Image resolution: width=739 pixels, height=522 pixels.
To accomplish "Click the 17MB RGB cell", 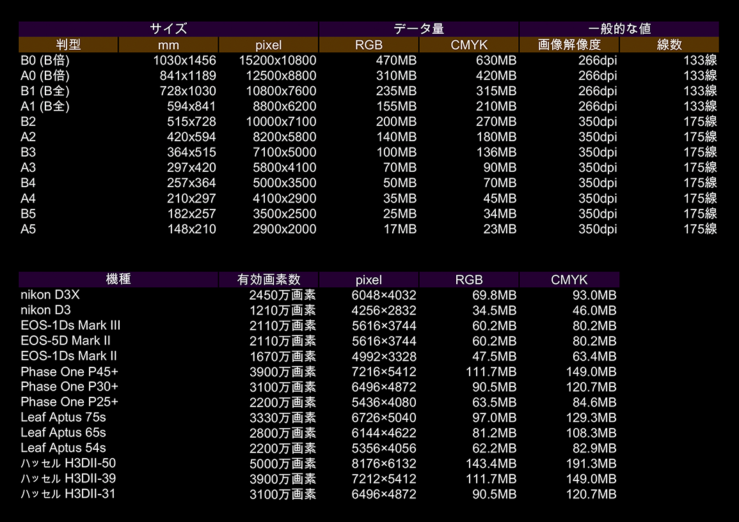I will [400, 229].
